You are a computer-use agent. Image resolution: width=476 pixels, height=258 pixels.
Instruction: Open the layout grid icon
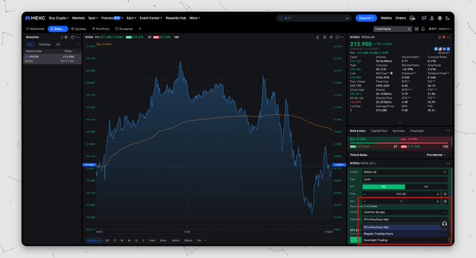tap(416, 29)
